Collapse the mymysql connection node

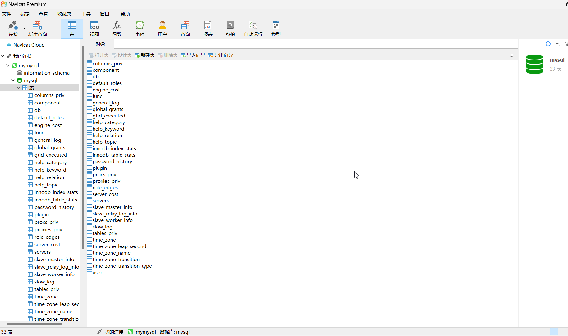(x=8, y=65)
